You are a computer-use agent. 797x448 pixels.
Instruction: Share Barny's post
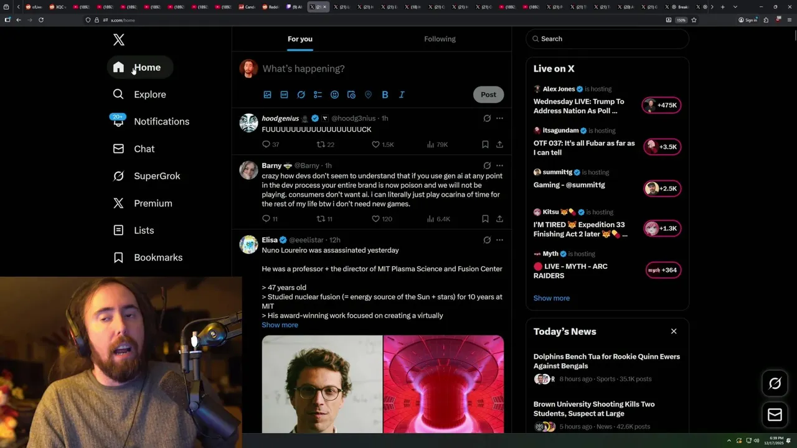[499, 219]
